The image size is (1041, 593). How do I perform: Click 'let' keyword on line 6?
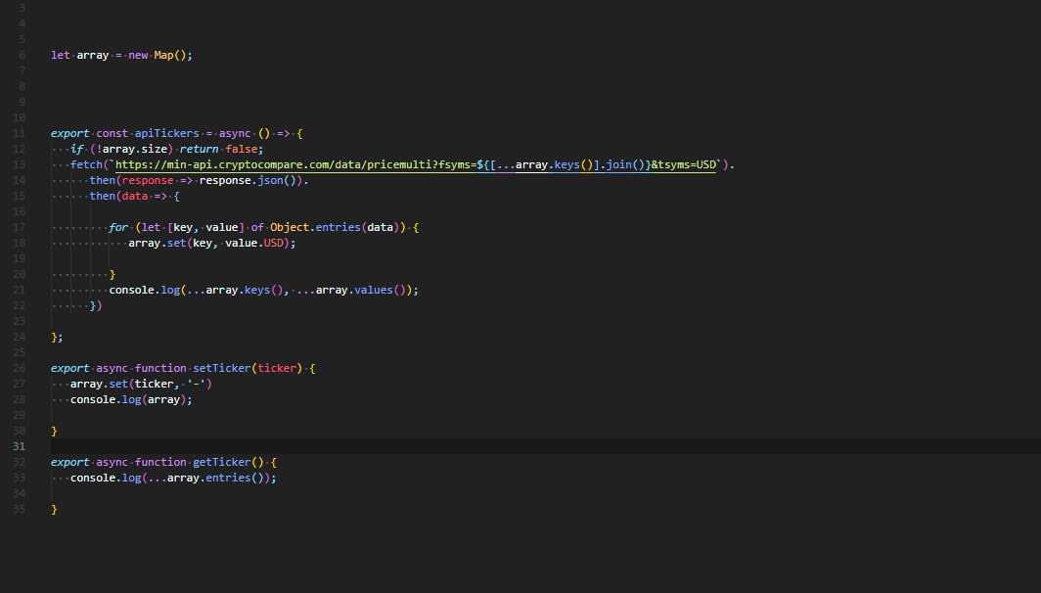click(61, 55)
